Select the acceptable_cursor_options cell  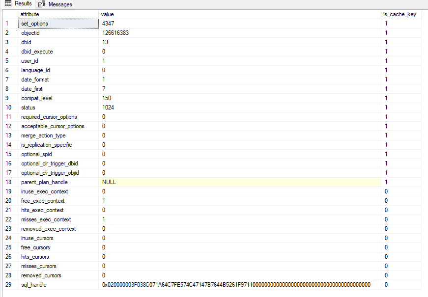(58, 126)
